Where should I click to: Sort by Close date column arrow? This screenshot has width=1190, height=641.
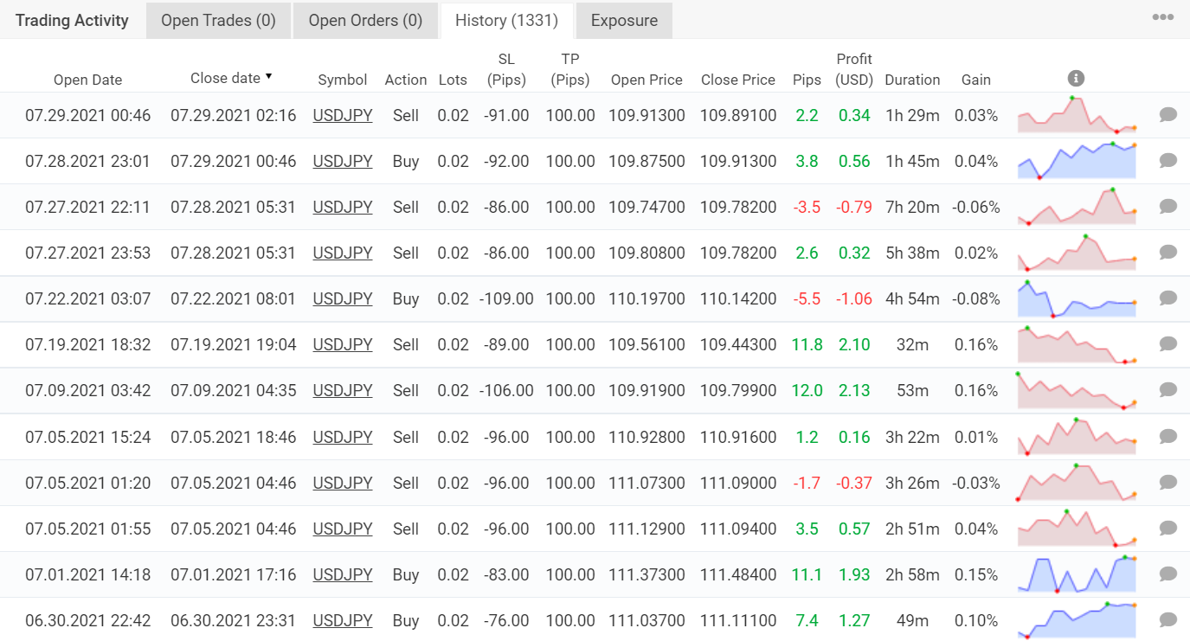[x=268, y=77]
